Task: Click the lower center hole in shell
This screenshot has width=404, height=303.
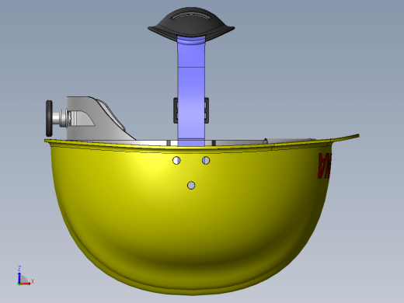Action: point(191,186)
